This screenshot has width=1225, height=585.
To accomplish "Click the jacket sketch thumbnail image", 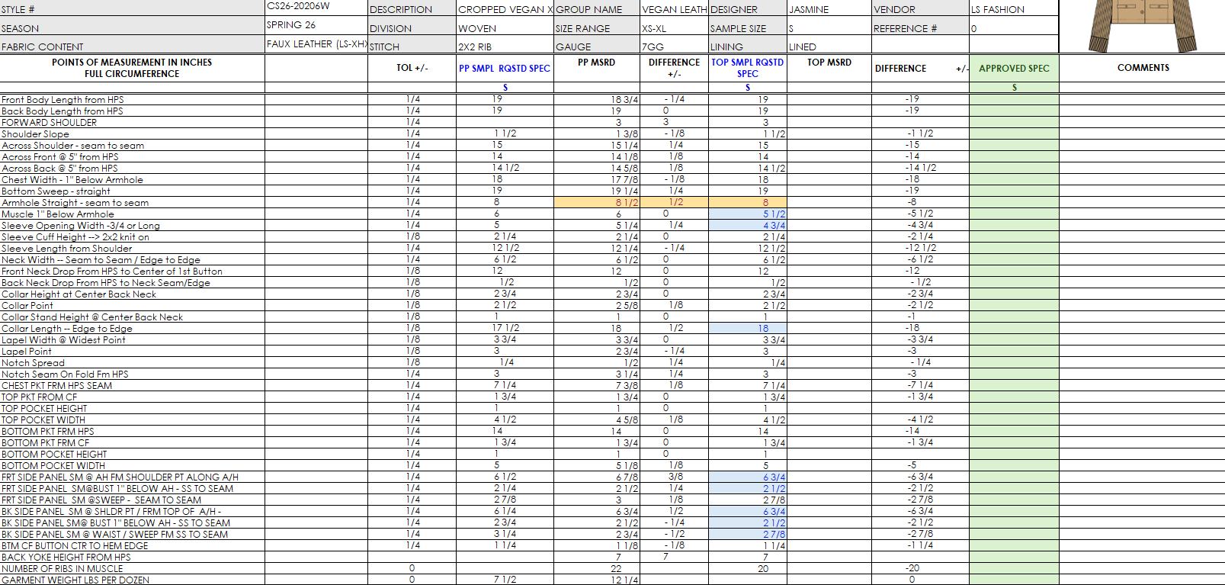I will [x=1142, y=26].
